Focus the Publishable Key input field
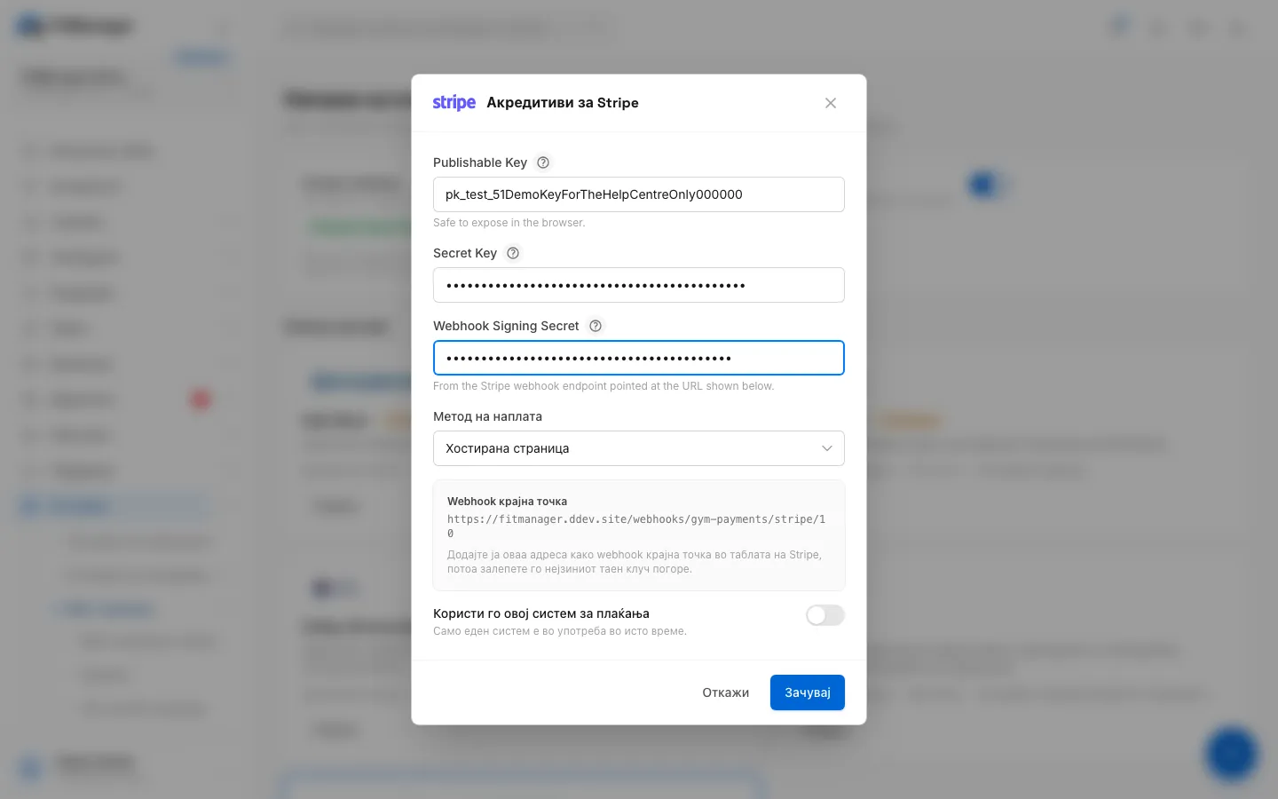This screenshot has height=799, width=1278. coord(639,194)
